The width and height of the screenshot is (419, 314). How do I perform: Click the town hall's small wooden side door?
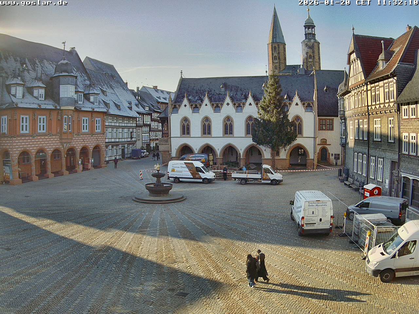click(324, 154)
